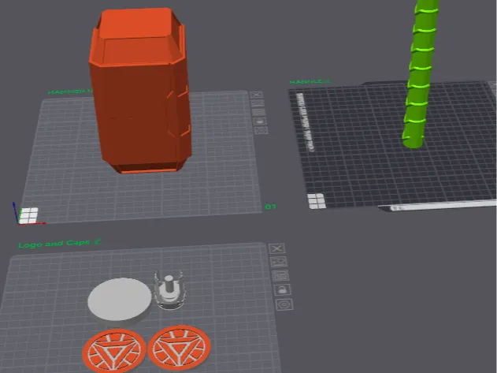This screenshot has height=373, width=497.
Task: Select the grey round disc object
Action: coord(120,300)
